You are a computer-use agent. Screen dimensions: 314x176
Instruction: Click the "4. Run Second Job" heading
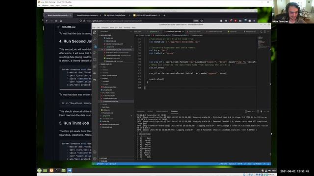coord(75,41)
